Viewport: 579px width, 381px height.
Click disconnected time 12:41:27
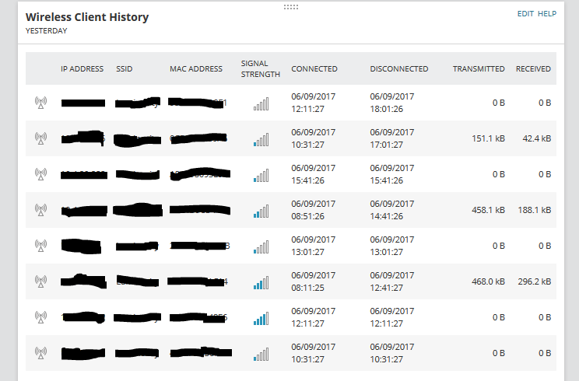coord(387,288)
